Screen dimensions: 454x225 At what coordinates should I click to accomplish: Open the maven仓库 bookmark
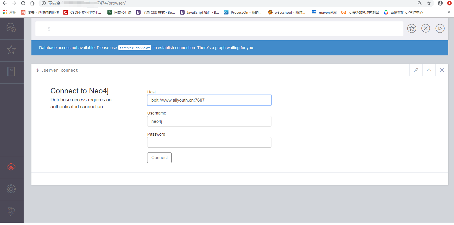point(324,12)
